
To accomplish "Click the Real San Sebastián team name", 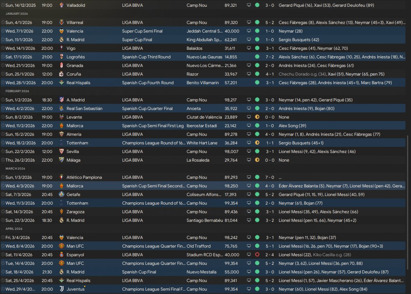I will (84, 109).
